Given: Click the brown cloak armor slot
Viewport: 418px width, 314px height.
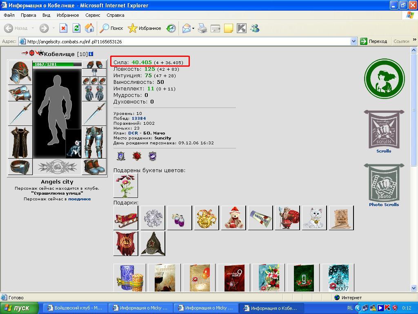Looking at the screenshot, I should 20,142.
